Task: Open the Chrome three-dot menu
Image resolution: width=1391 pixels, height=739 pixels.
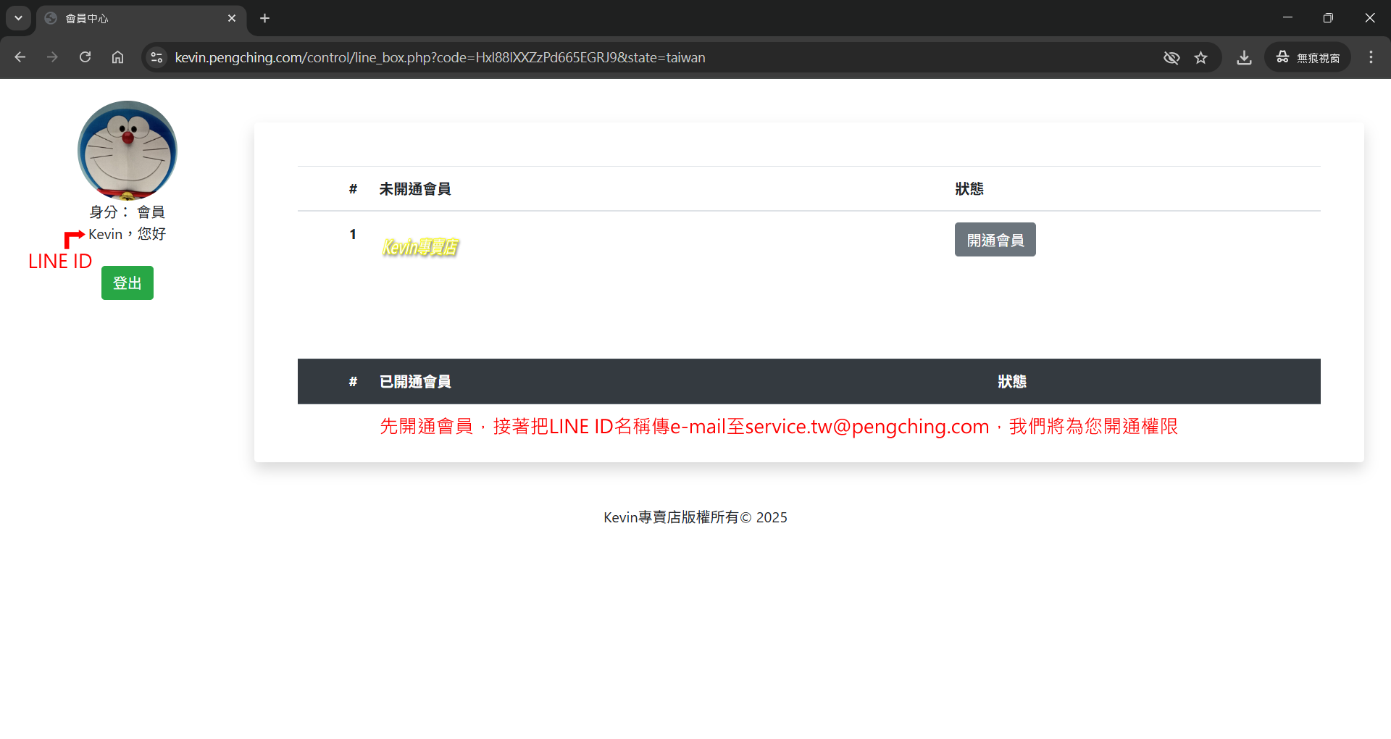Action: click(x=1371, y=57)
